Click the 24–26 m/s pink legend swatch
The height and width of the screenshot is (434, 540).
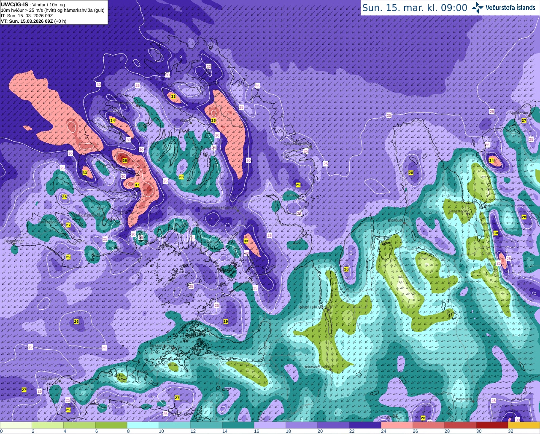[397, 426]
